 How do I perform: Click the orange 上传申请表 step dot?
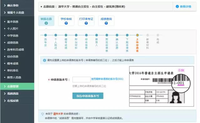(x=137, y=35)
